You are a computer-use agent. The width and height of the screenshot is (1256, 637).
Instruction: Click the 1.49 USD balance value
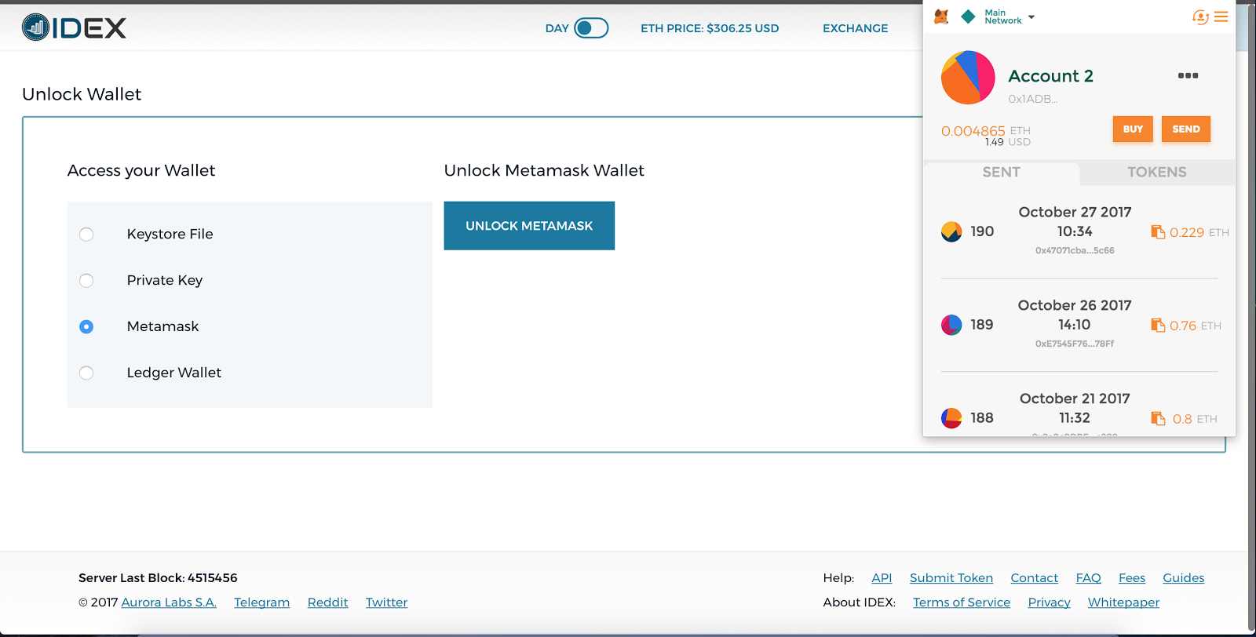pos(1008,142)
